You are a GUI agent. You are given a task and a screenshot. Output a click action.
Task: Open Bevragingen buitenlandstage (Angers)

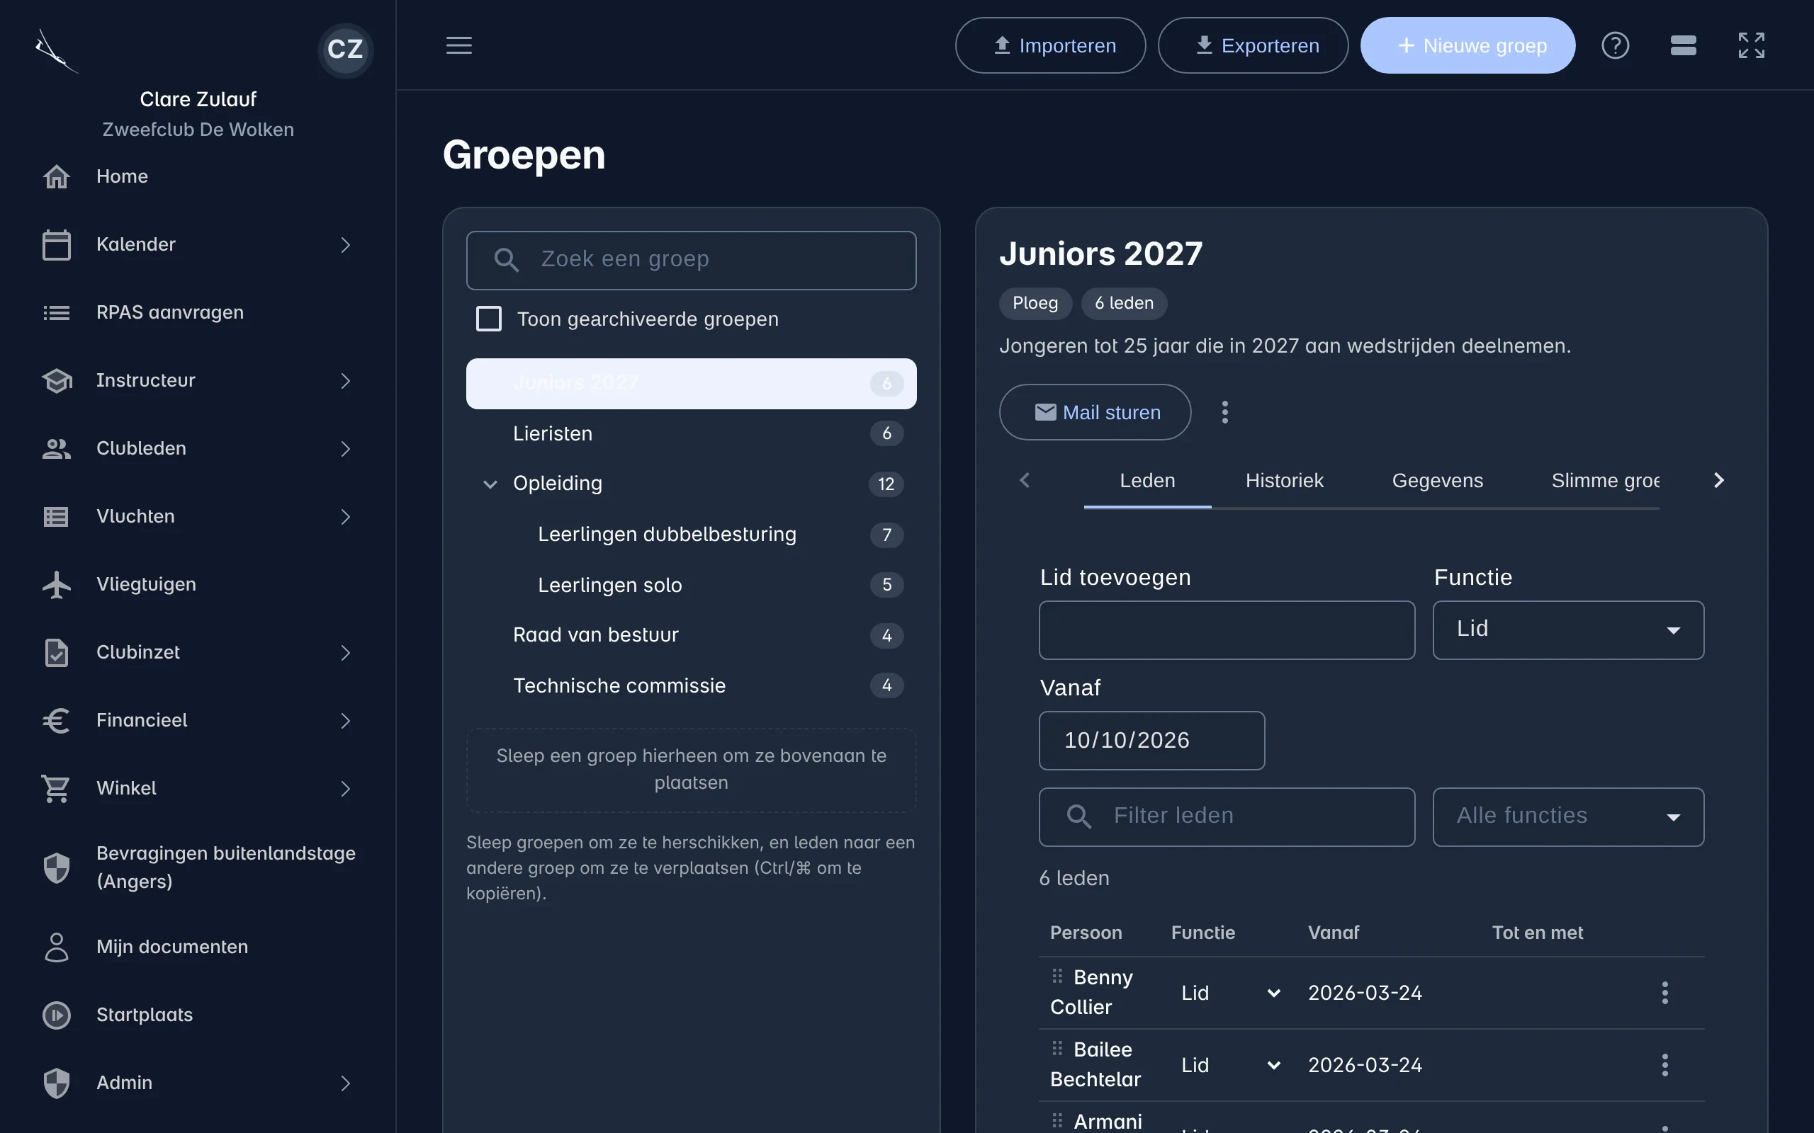[198, 867]
